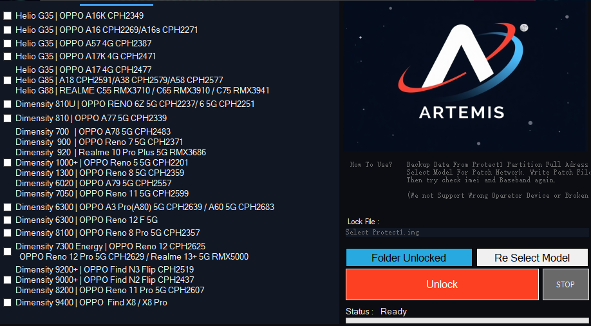Viewport: 591px width, 326px height.
Task: Click the status progress bar
Action: coord(467,321)
